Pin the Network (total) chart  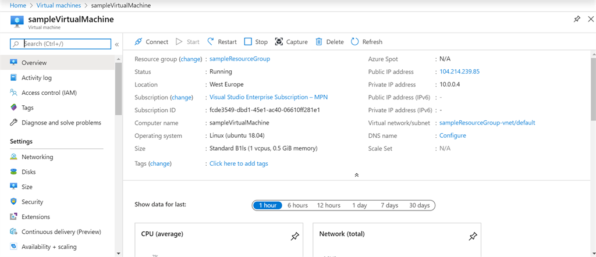[x=473, y=237]
